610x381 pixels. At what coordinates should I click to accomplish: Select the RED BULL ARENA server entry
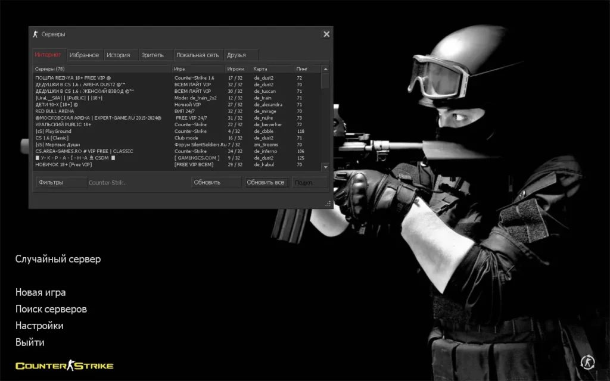[89, 111]
